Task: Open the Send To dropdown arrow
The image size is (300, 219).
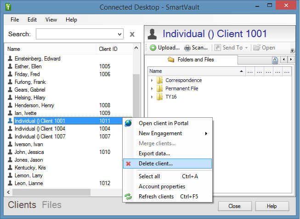Action: 246,48
